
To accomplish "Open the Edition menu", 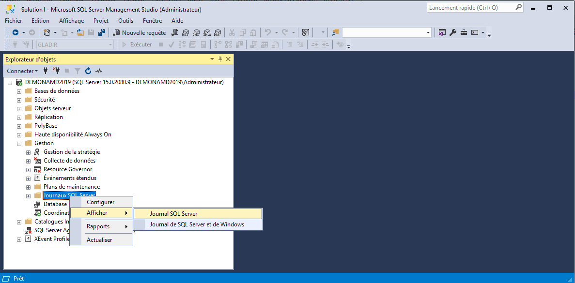I will pyautogui.click(x=40, y=21).
